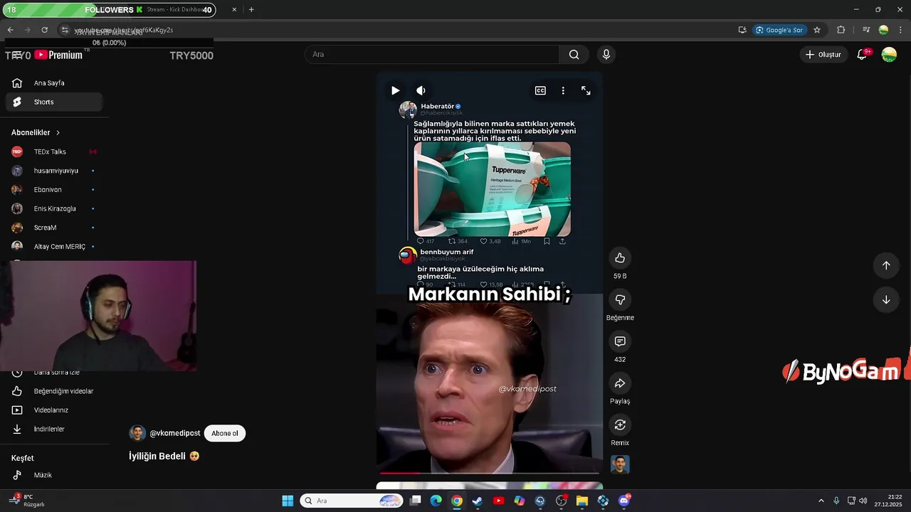Open the YouTube account avatar menu
911x512 pixels.
pyautogui.click(x=889, y=55)
